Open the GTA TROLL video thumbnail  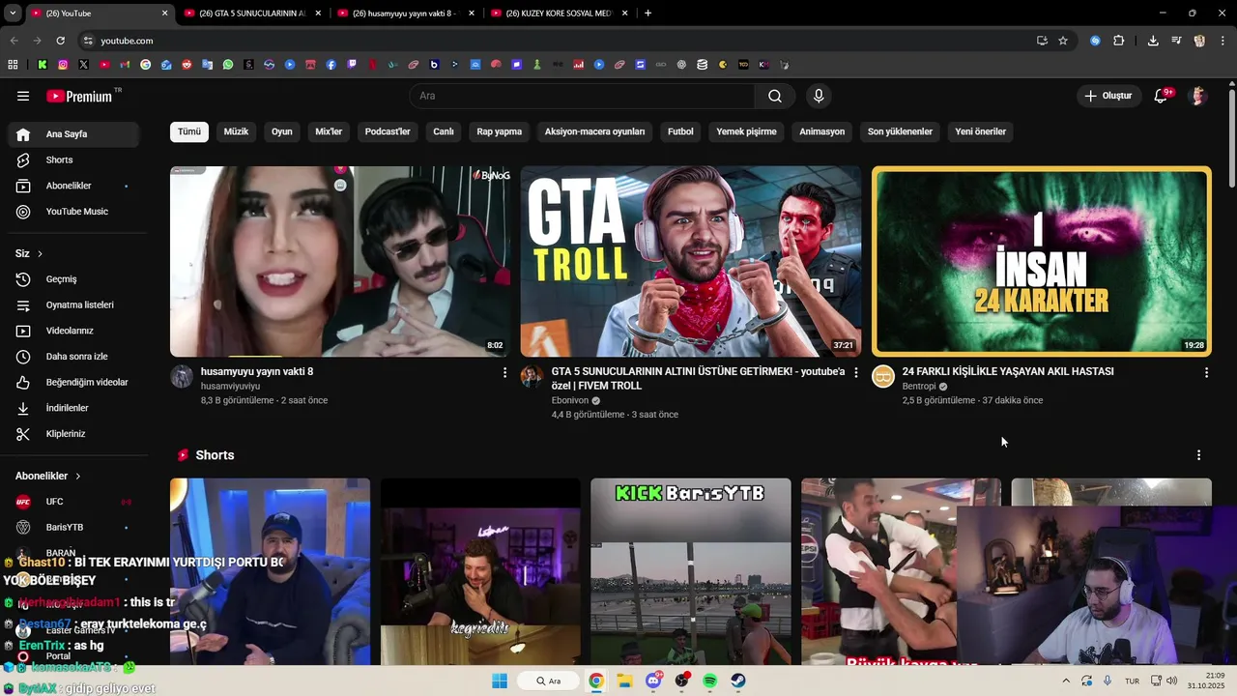(x=690, y=261)
